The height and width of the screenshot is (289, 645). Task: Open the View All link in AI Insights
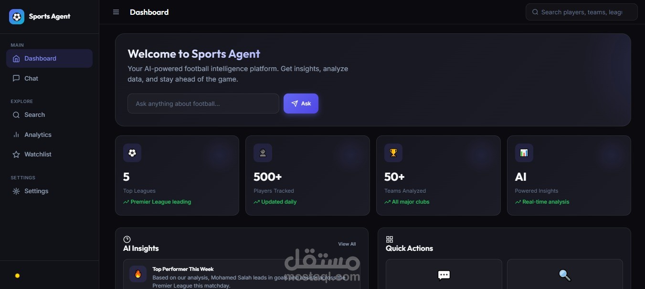tap(347, 244)
